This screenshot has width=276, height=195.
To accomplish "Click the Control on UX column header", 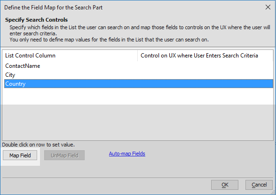I will click(x=205, y=56).
